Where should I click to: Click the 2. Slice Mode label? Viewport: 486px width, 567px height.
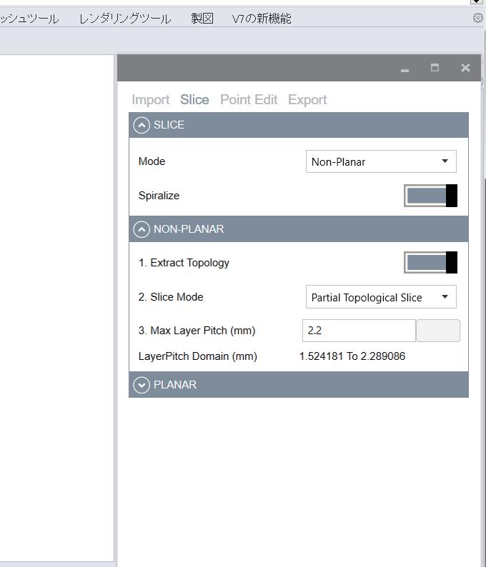(171, 297)
